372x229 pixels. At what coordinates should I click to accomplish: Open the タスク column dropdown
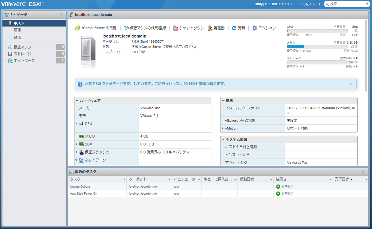click(124, 179)
